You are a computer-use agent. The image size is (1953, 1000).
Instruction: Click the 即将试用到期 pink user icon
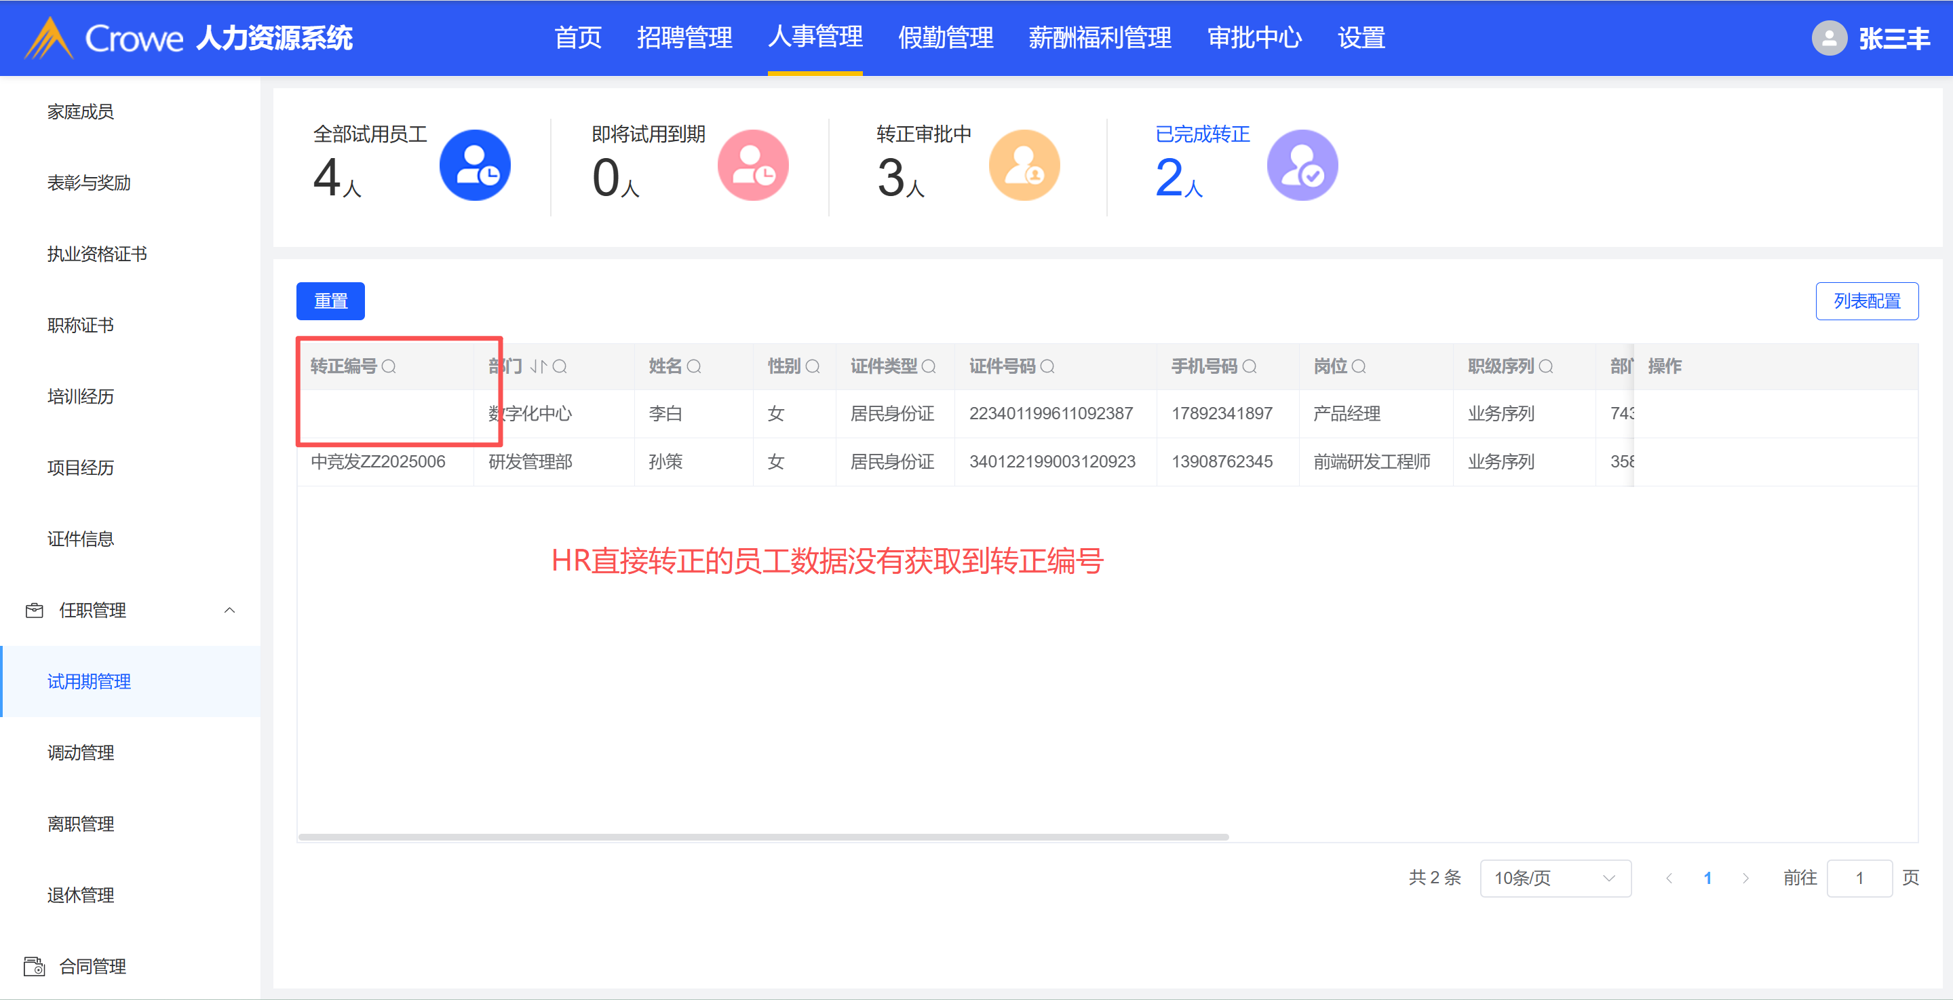click(753, 166)
